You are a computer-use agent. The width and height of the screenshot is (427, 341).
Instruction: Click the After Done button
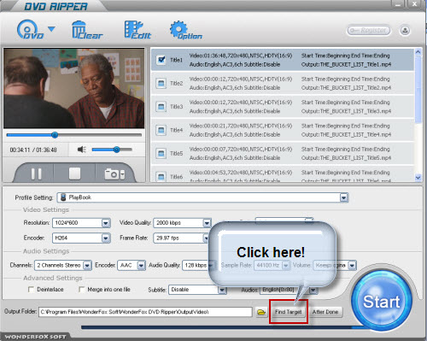[x=325, y=312]
